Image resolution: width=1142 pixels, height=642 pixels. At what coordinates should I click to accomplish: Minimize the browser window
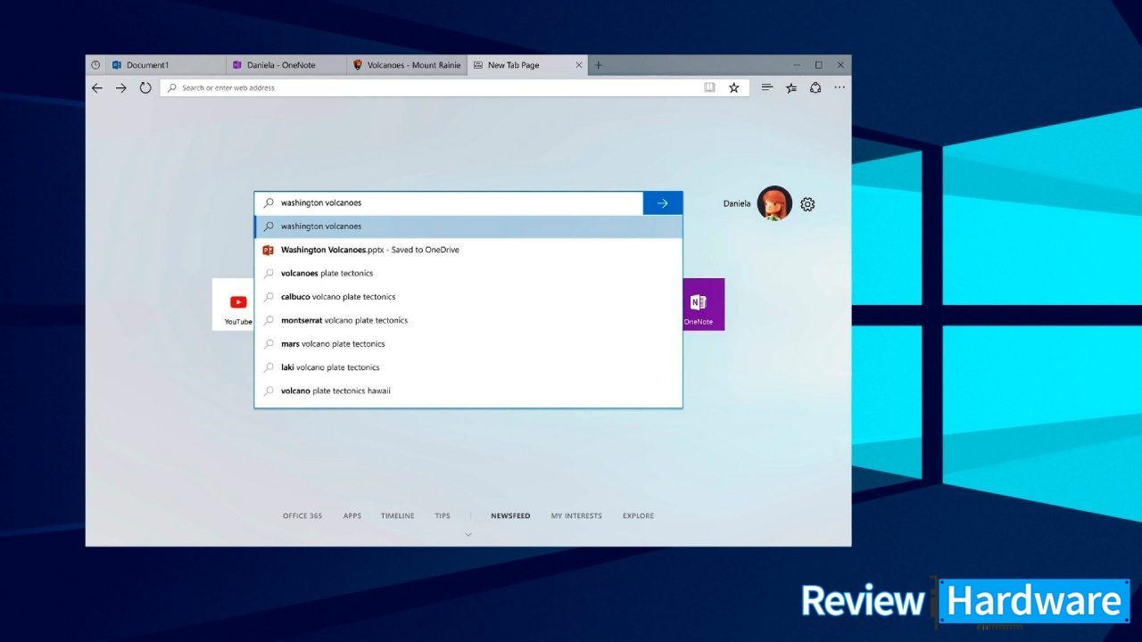point(796,65)
